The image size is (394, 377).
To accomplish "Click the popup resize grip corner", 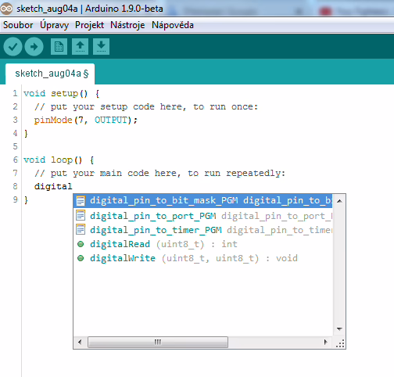I will pyautogui.click(x=340, y=343).
